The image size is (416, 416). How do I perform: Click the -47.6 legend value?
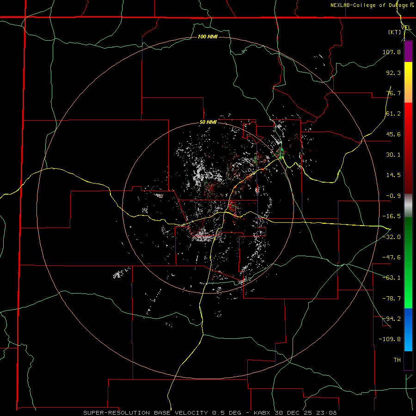pos(392,257)
